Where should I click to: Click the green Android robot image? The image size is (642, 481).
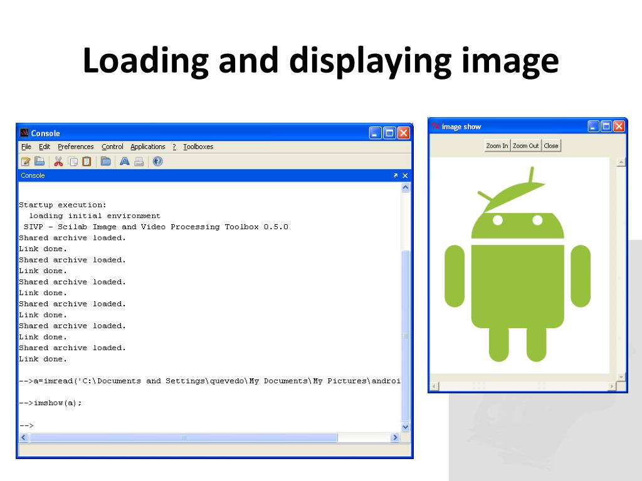point(517,265)
